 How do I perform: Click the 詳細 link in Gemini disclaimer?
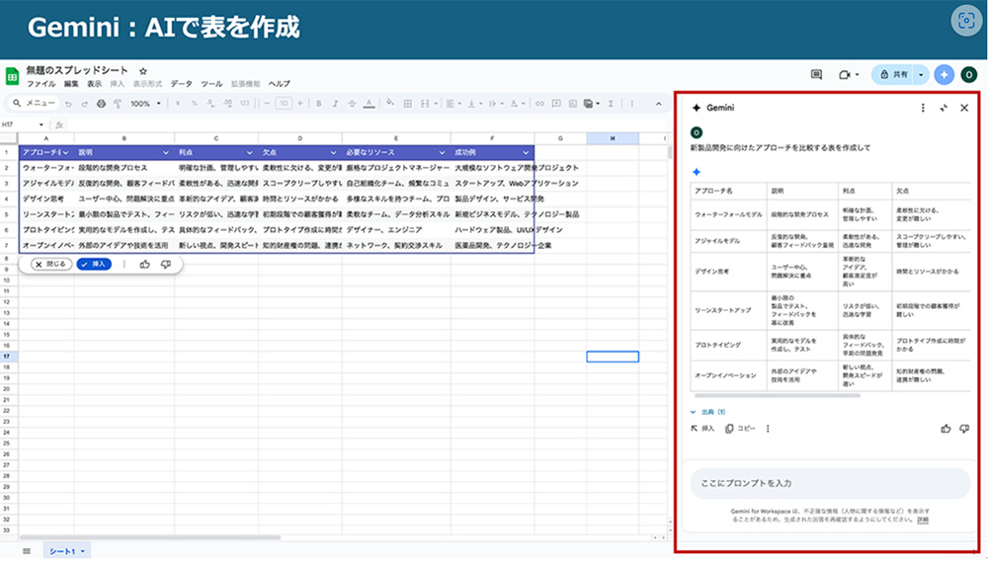(923, 521)
